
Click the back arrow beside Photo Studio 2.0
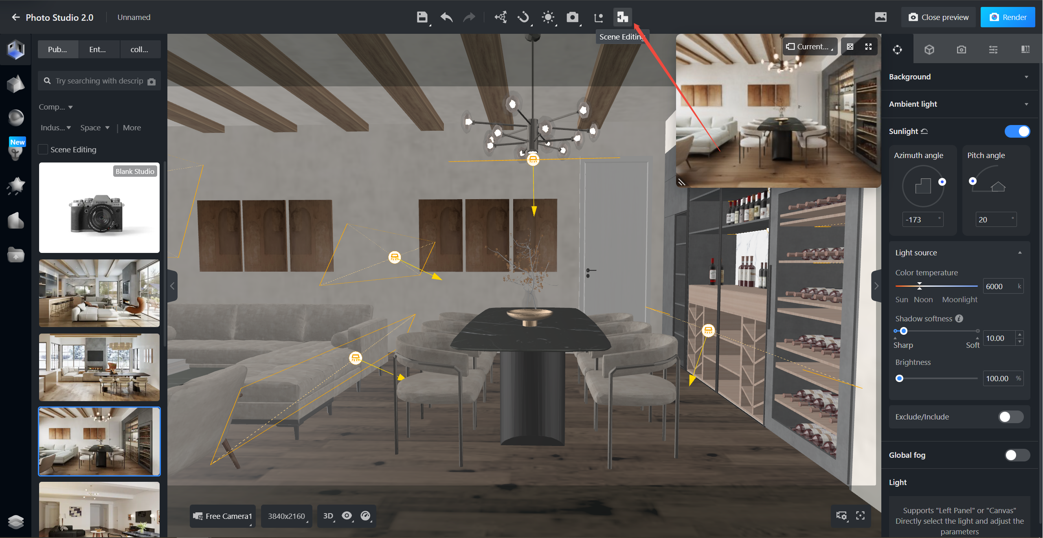tap(16, 17)
